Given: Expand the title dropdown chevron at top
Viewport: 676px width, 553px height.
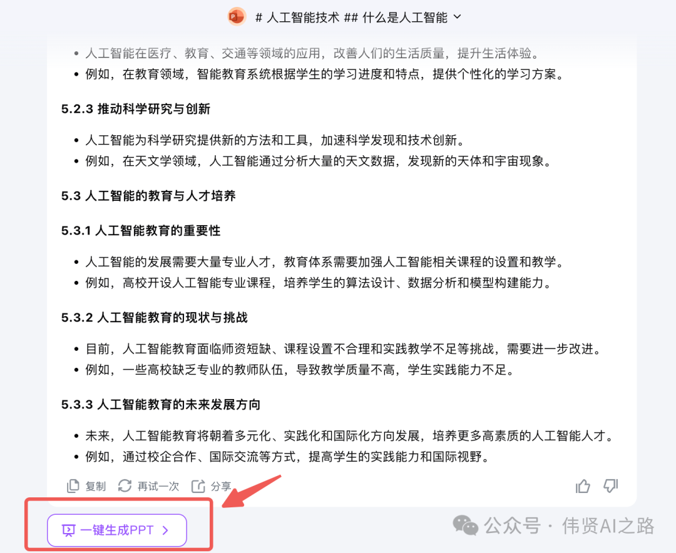Looking at the screenshot, I should point(458,18).
